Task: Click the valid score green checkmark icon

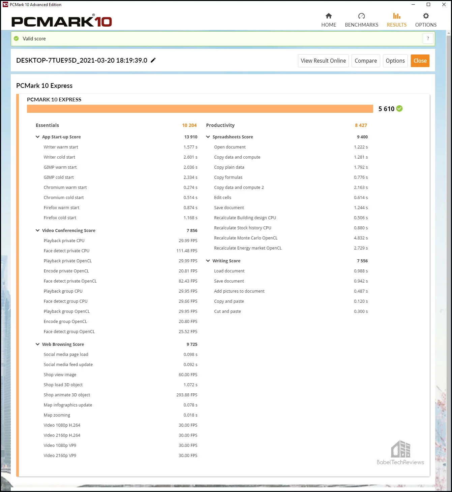Action: click(x=16, y=38)
